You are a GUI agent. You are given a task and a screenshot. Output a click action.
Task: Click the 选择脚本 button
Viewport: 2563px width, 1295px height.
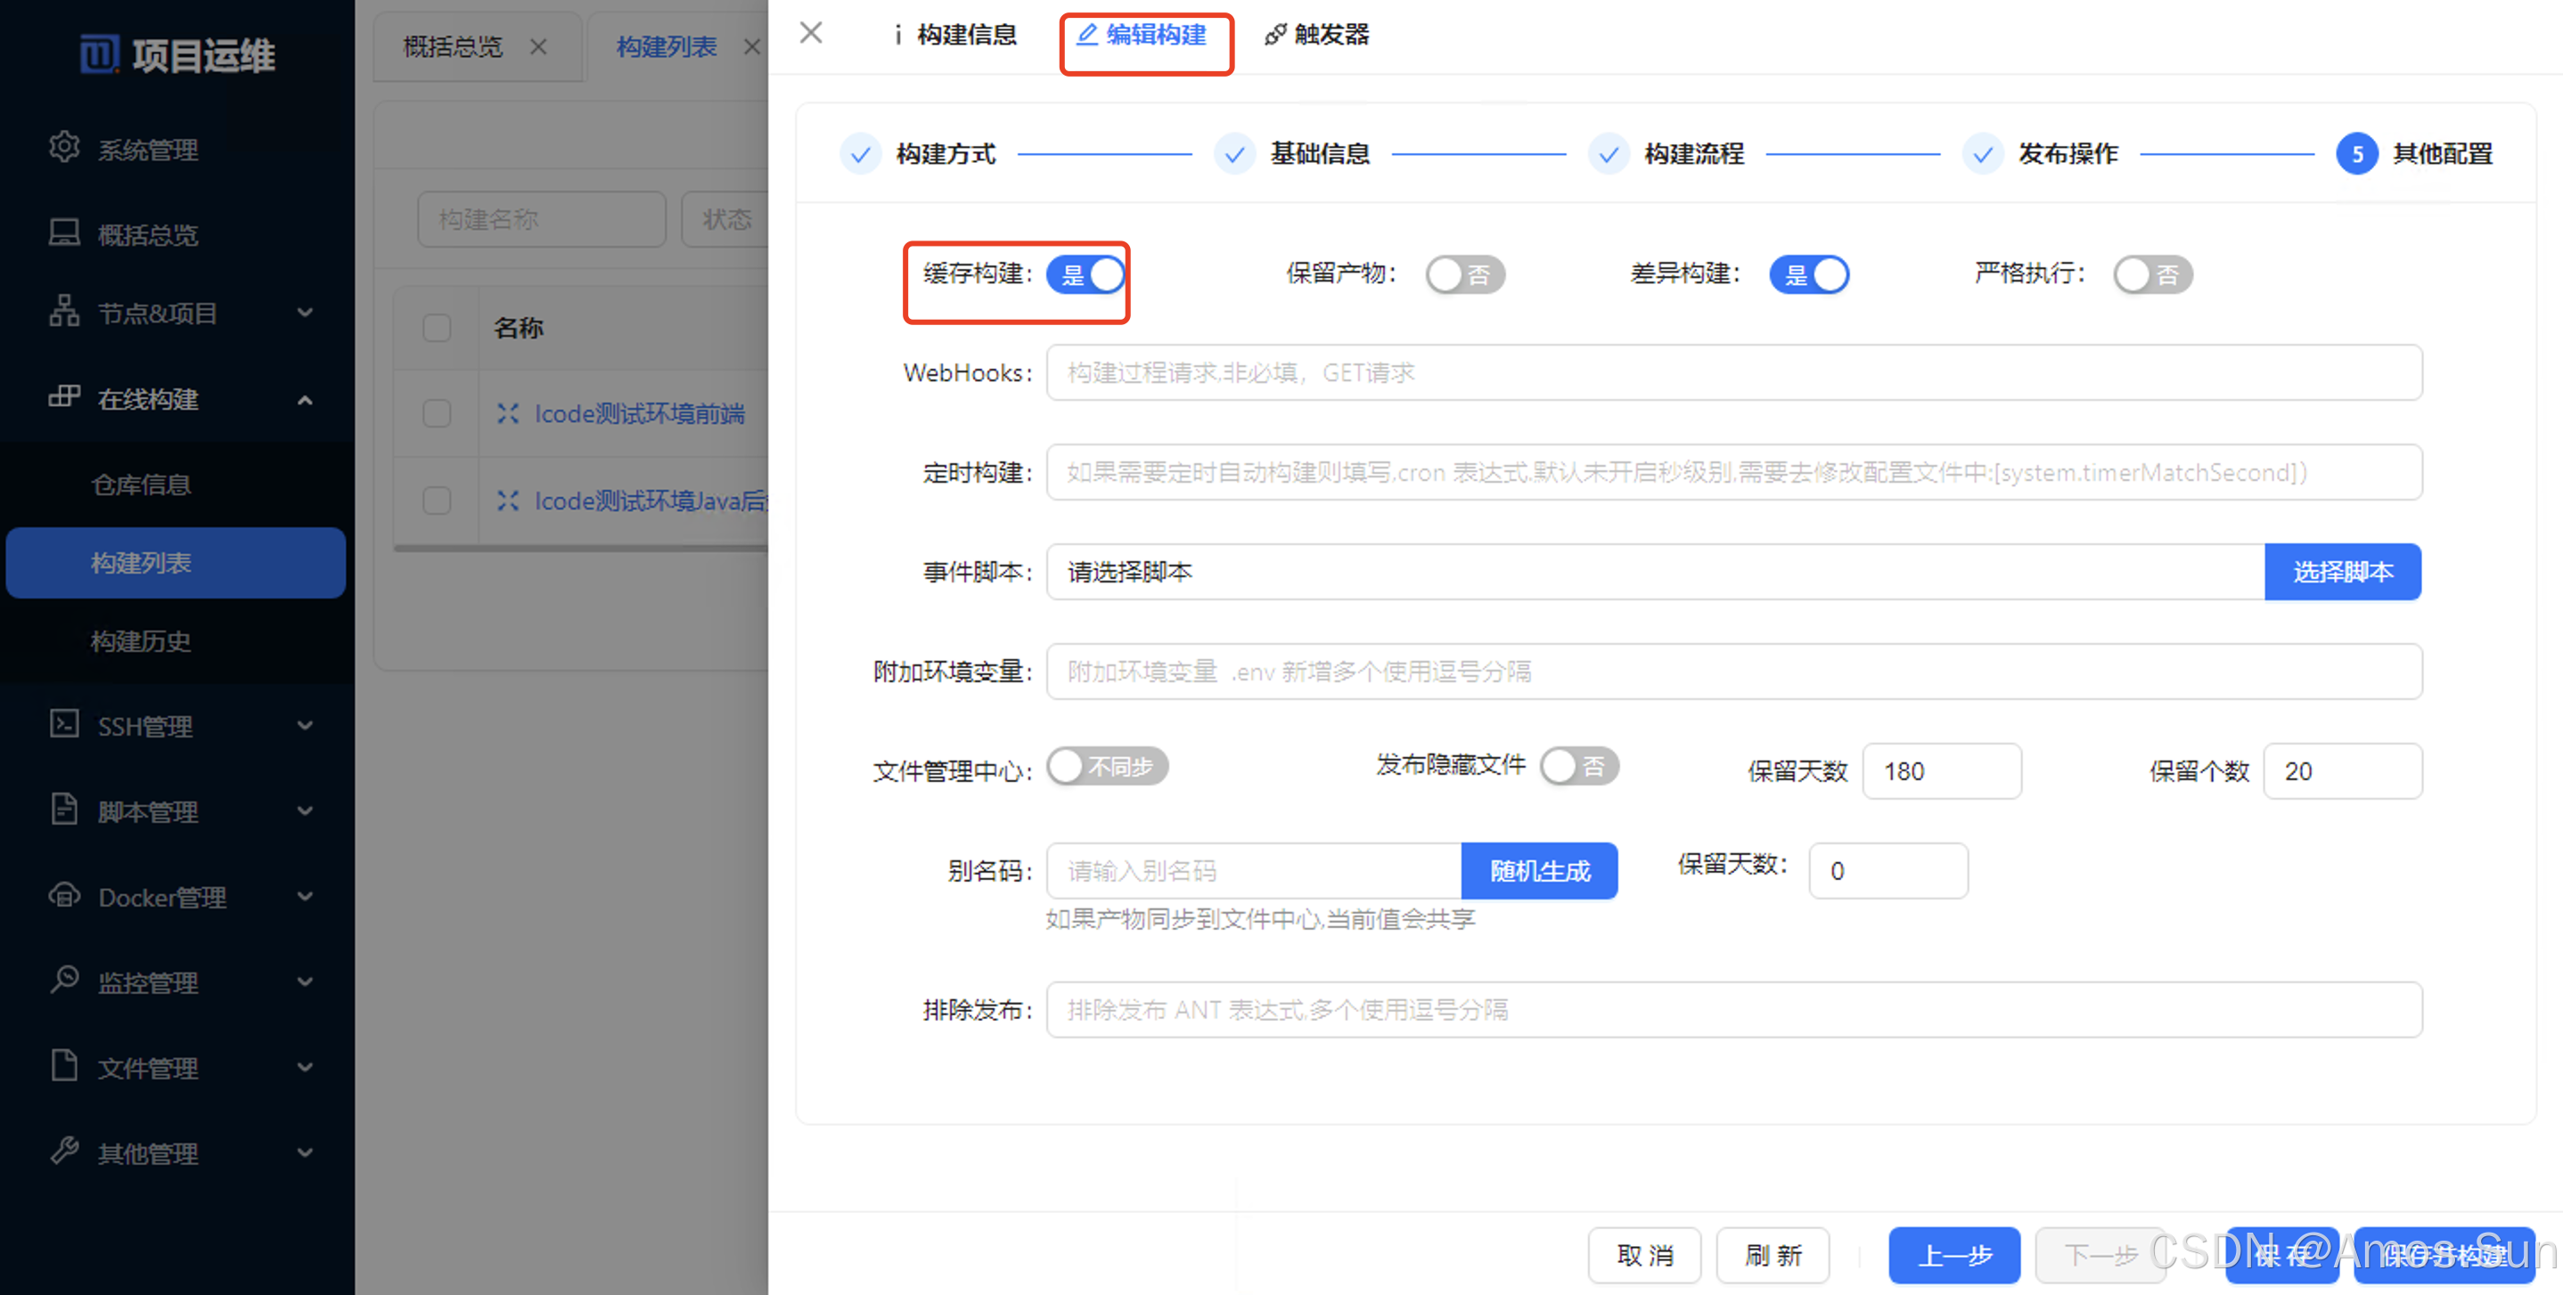pyautogui.click(x=2343, y=572)
